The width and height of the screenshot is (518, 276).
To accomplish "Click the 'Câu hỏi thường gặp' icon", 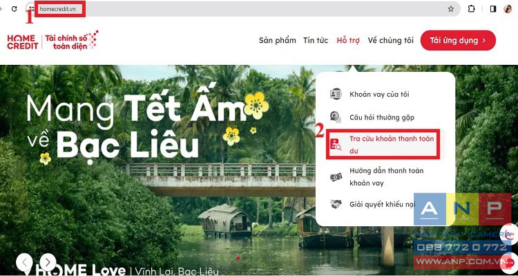I will click(336, 117).
